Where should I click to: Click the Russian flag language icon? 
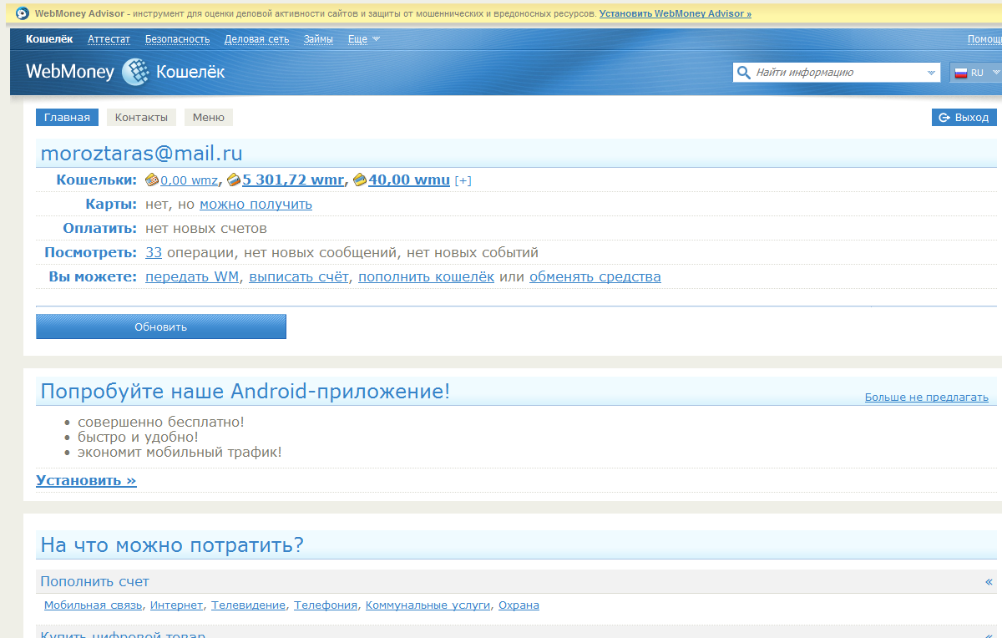960,73
